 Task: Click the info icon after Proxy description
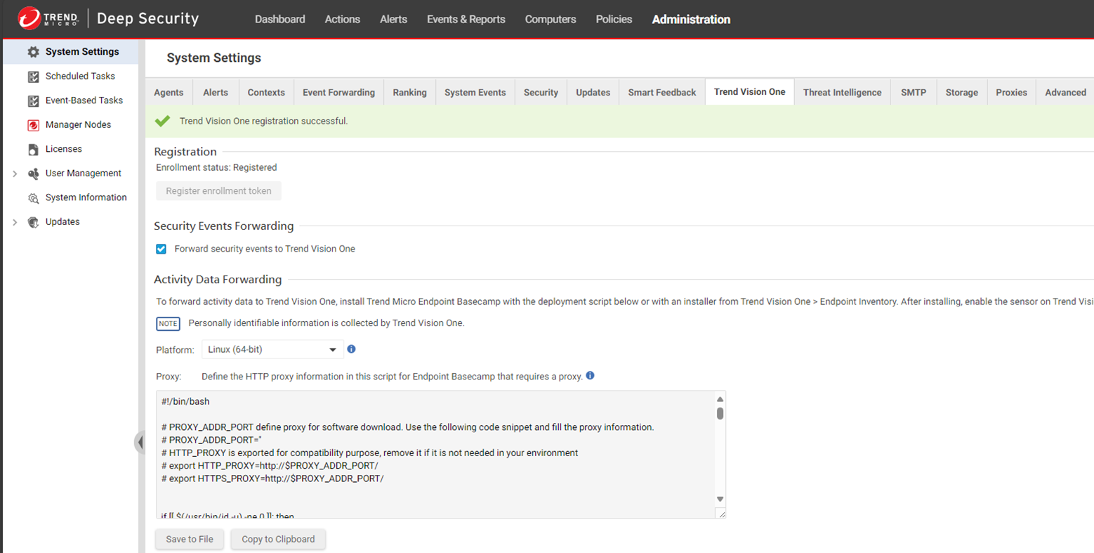(590, 376)
